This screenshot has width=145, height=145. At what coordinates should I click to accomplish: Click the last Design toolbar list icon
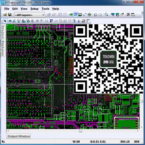(x=88, y=21)
